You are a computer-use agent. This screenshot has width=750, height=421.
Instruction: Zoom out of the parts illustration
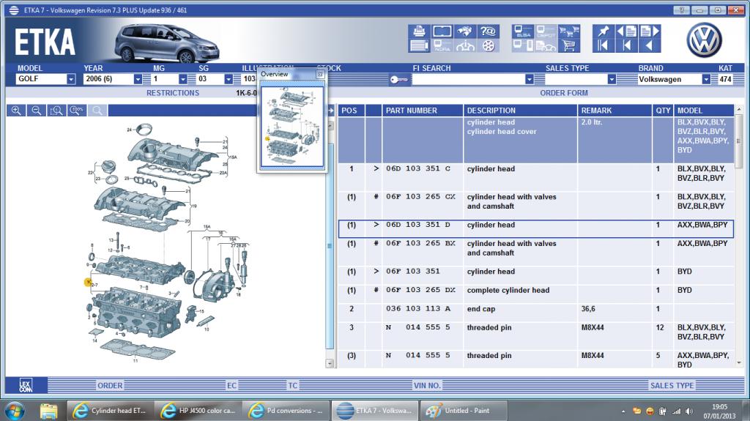[36, 111]
